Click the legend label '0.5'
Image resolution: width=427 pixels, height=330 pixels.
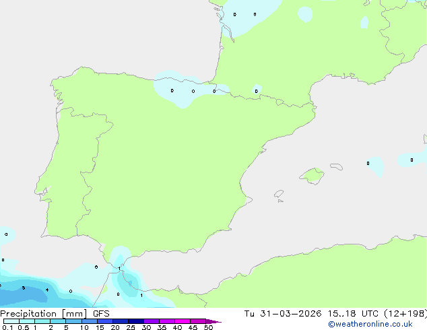click(23, 327)
